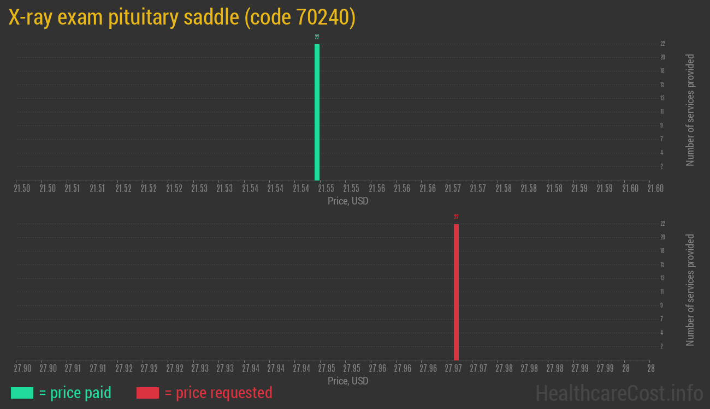Click the "= price paid" legend label
The image size is (710, 409).
[75, 393]
